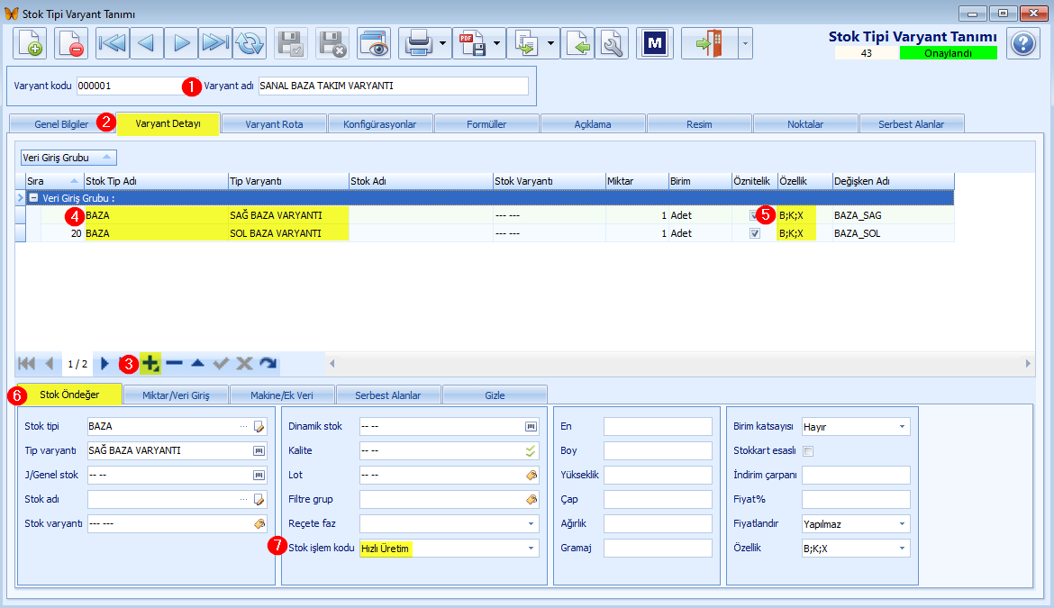Jump to last record in main toolbar
This screenshot has width=1054, height=608.
coord(215,43)
